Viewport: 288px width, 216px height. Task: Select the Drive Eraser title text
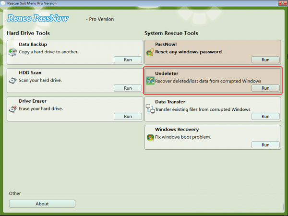coord(33,101)
